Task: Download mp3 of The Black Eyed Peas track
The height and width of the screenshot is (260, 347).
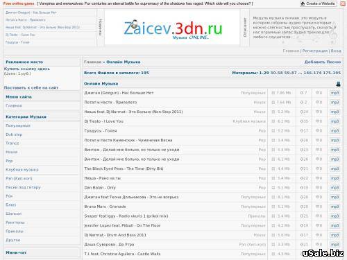Action: (335, 168)
